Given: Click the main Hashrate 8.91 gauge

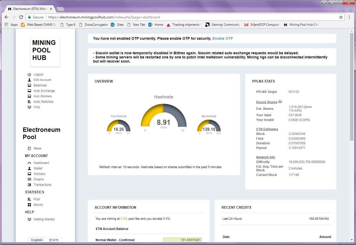Looking at the screenshot, I should coord(164,115).
